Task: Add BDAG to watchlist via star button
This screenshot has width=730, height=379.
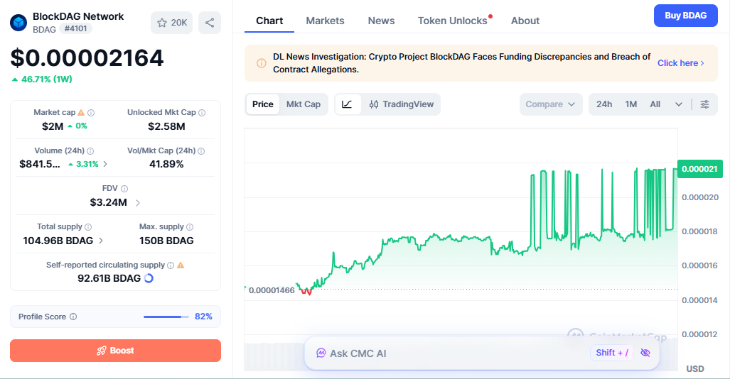Action: [x=172, y=23]
